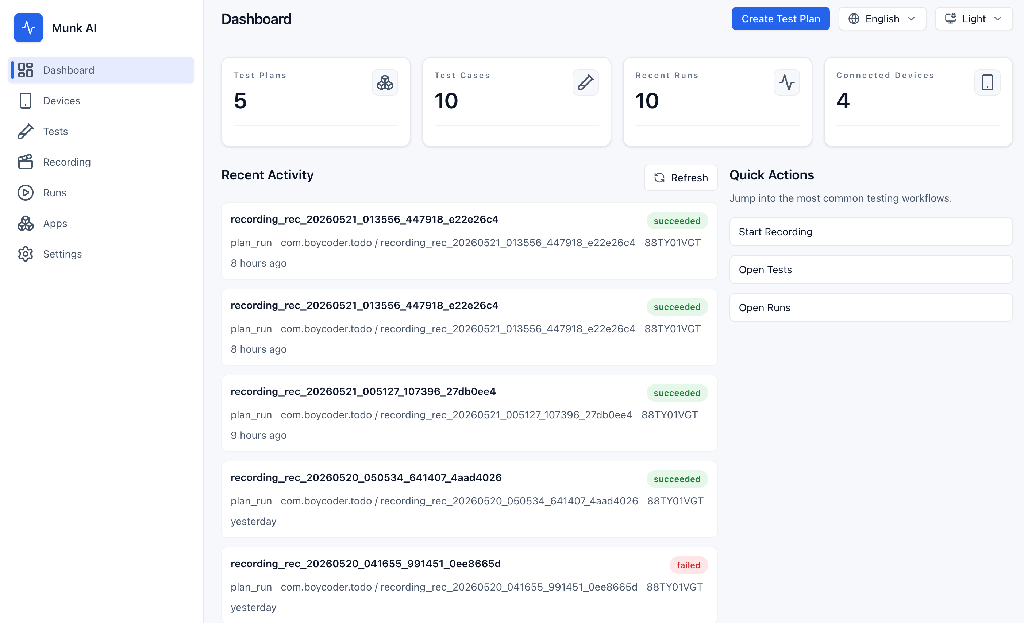Click the cubes icon on Test Plans card
The height and width of the screenshot is (623, 1024).
[x=385, y=82]
